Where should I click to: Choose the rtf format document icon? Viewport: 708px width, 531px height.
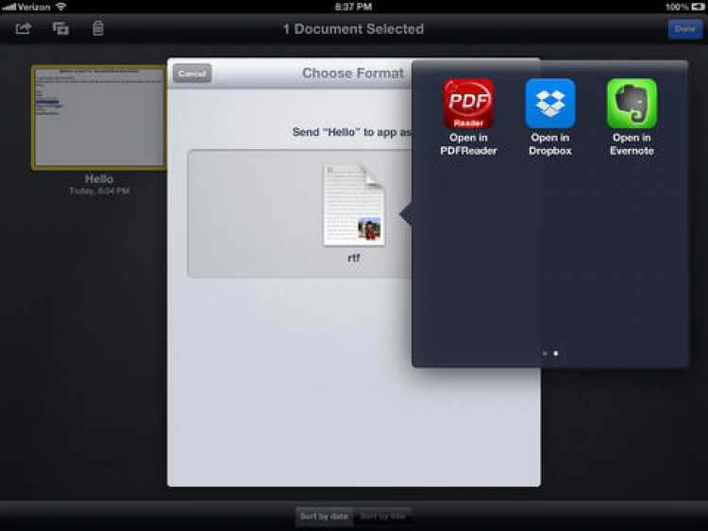354,206
